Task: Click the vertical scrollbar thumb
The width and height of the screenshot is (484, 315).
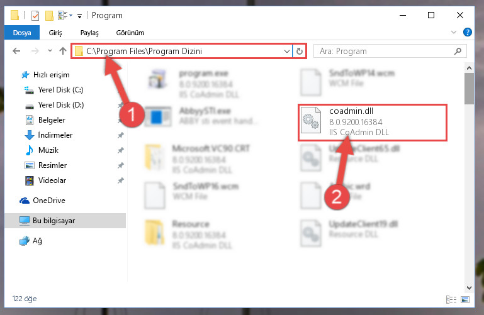Action: (x=469, y=89)
